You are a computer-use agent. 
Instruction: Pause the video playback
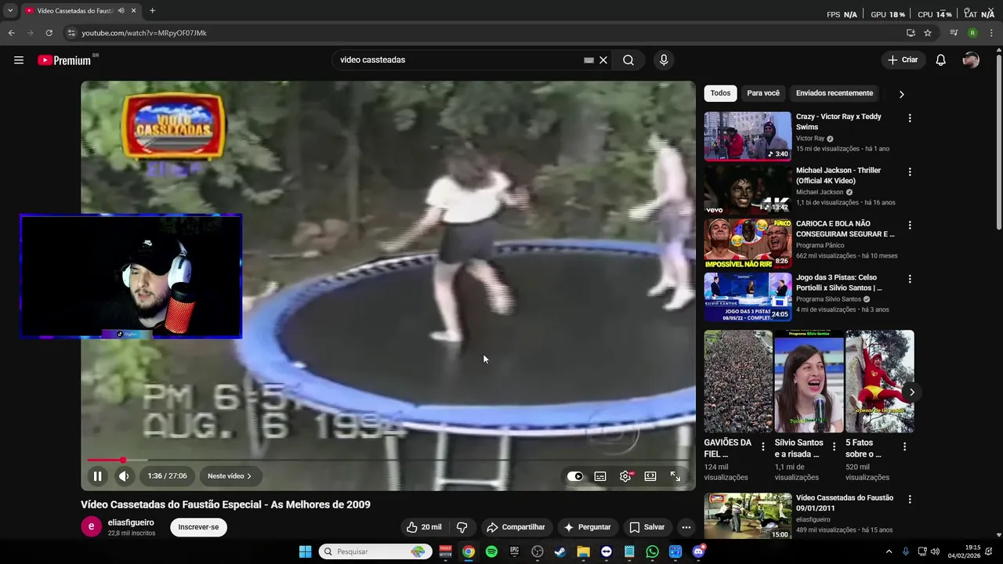(x=98, y=476)
